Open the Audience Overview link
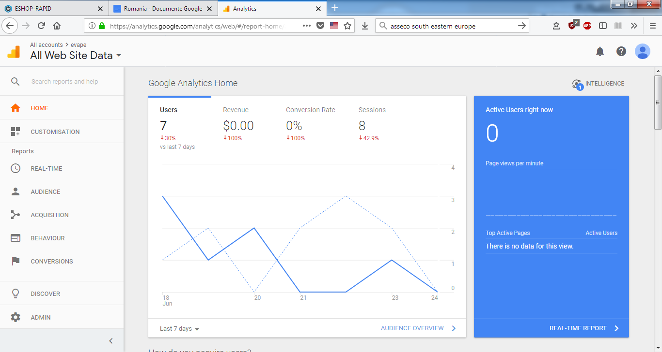662x352 pixels. click(x=419, y=328)
